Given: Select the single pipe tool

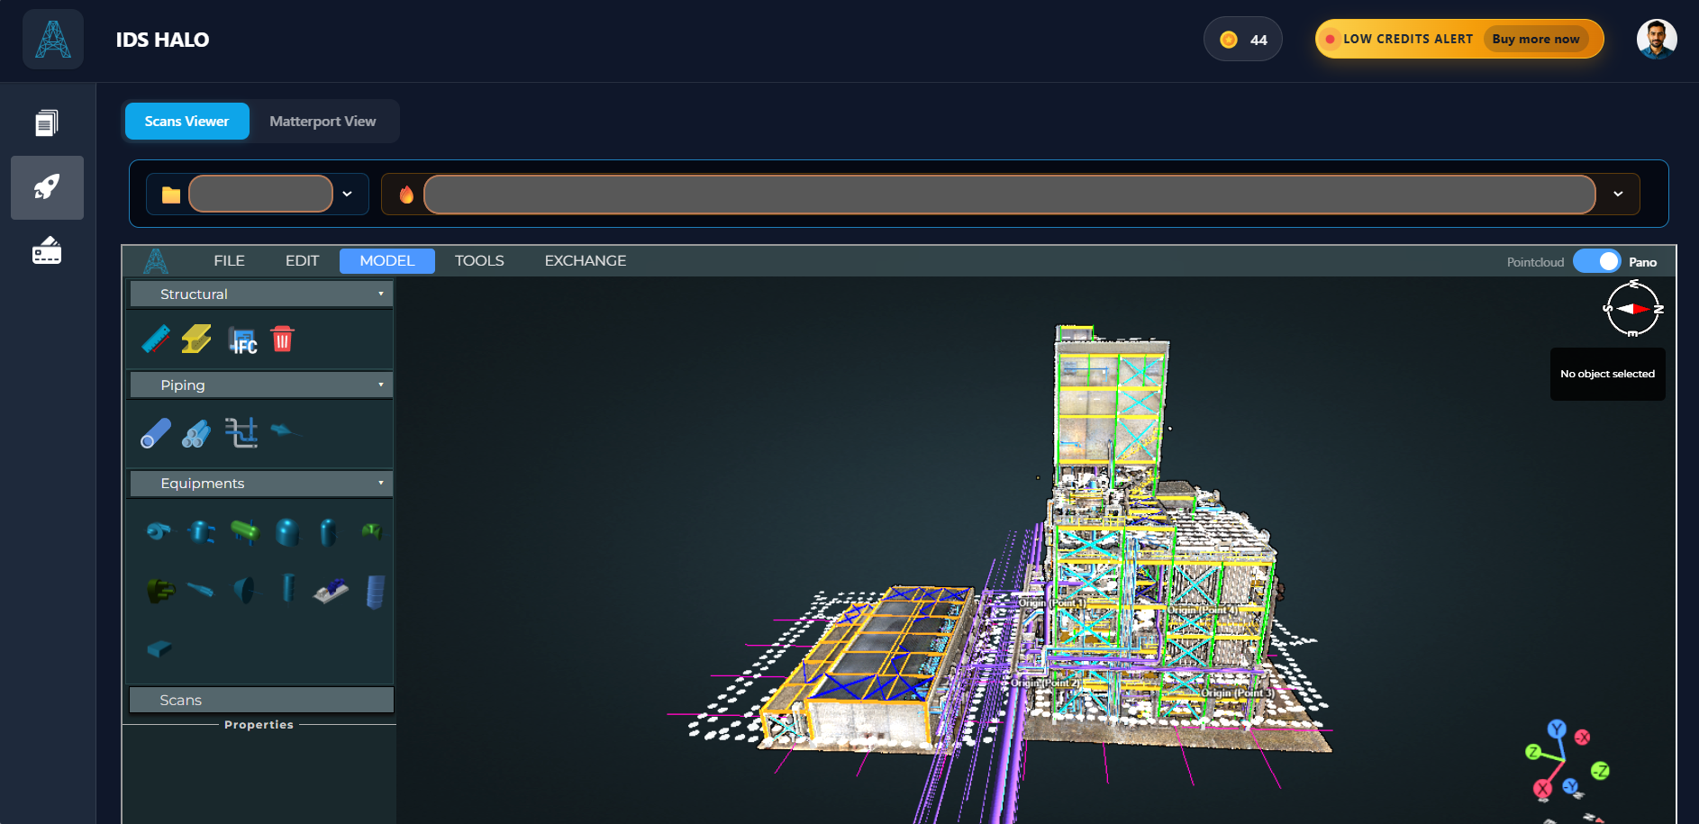Looking at the screenshot, I should click(x=156, y=433).
